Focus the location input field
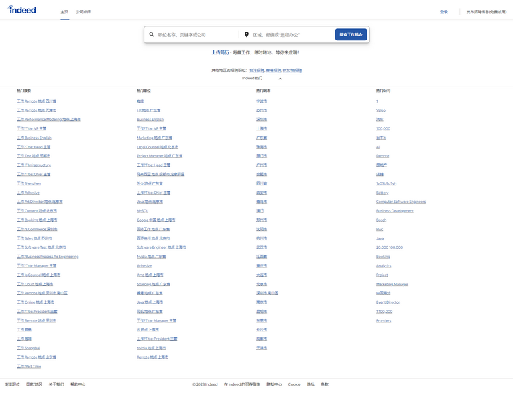 click(290, 34)
